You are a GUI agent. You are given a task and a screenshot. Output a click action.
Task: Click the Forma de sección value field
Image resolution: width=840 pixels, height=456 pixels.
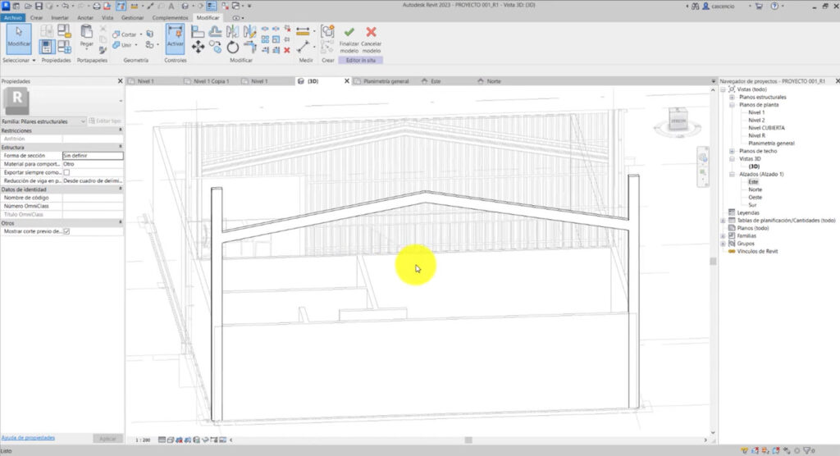[92, 155]
